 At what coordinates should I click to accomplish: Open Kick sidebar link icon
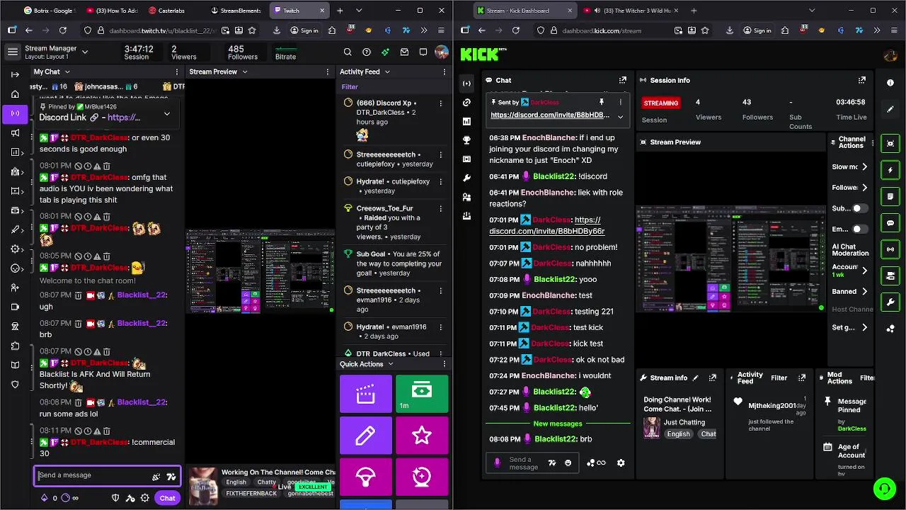(x=466, y=103)
